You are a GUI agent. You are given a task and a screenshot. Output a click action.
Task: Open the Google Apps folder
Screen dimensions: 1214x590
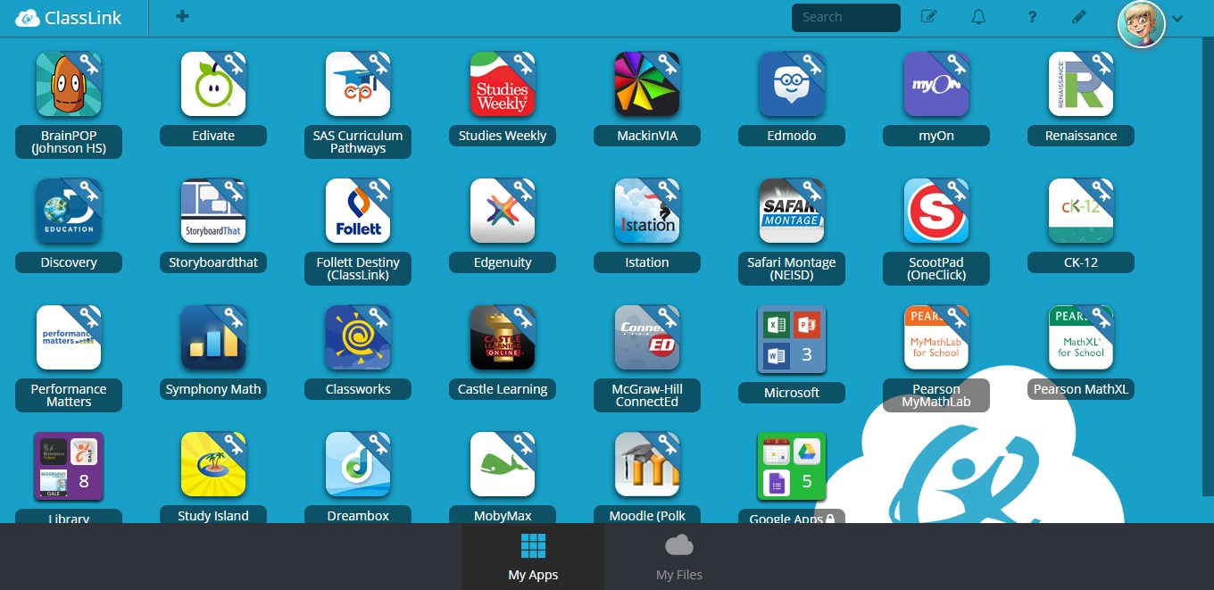(x=792, y=466)
